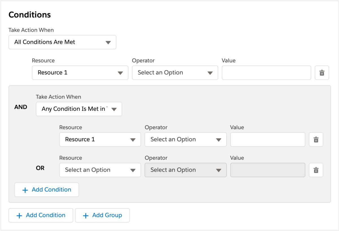
Task: Open the All Conditions Are Met dropdown
Action: click(62, 42)
